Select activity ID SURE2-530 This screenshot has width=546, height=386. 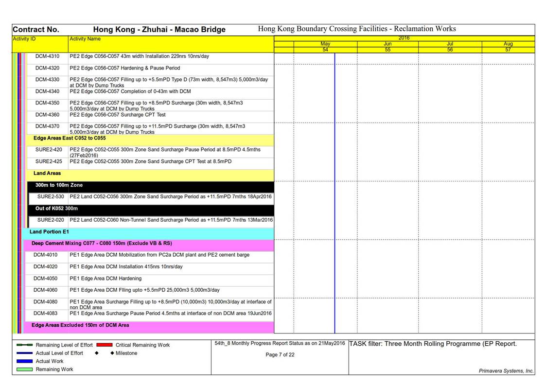(x=51, y=196)
